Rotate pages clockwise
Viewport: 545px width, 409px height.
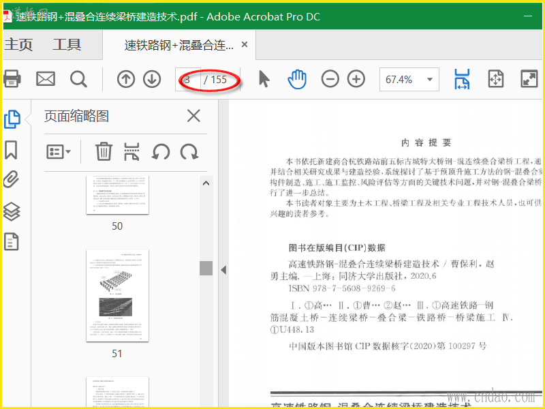click(x=189, y=152)
